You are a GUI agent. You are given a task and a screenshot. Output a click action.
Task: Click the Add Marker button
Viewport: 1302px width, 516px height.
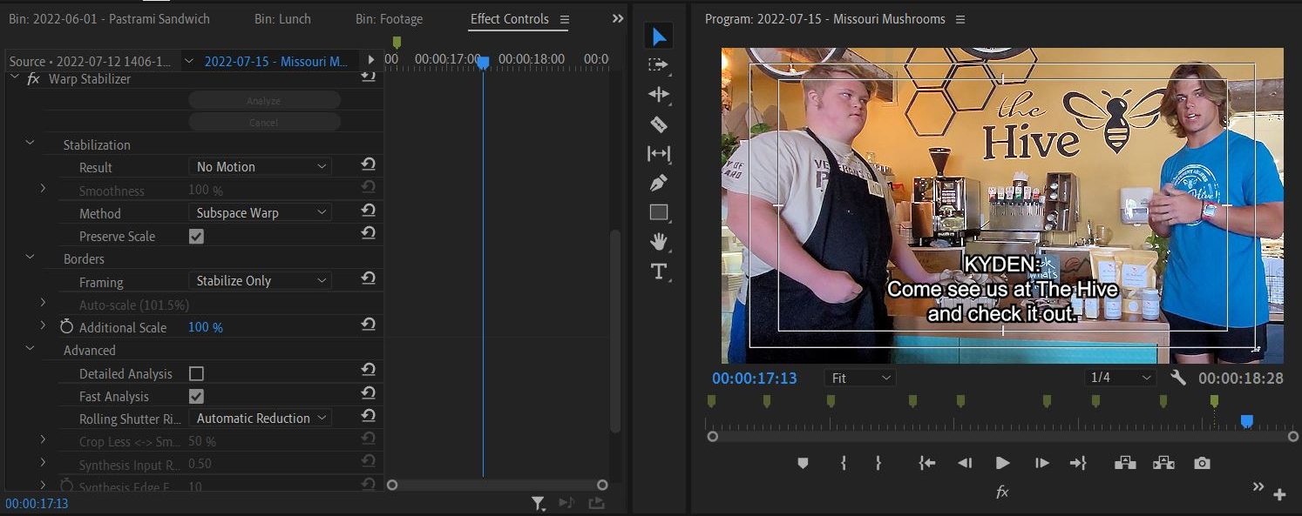(803, 463)
